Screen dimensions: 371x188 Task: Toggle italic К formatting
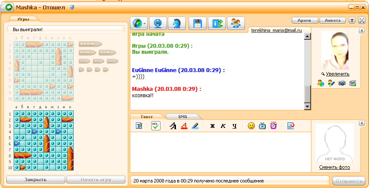coord(223,126)
